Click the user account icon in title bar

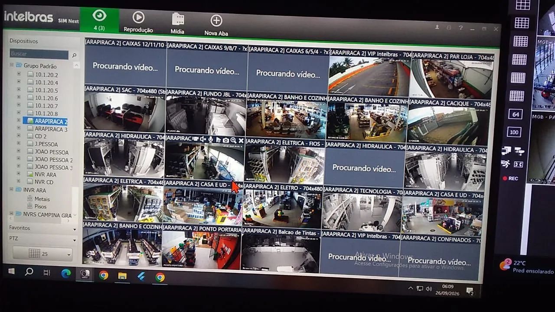tap(437, 27)
